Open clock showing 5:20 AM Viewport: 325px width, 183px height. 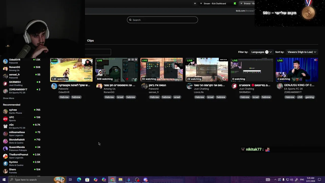[310, 180]
